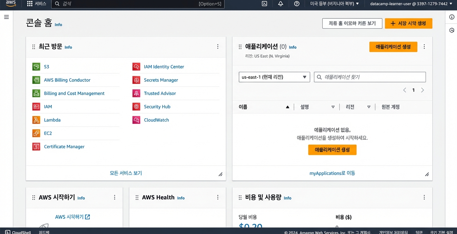Open myApplications로 이동 link
457x234 pixels.
point(332,173)
